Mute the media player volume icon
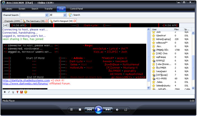197x116 pixels. pyautogui.click(x=117, y=110)
